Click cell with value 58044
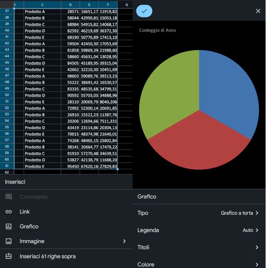266x268 pixels. click(70, 18)
